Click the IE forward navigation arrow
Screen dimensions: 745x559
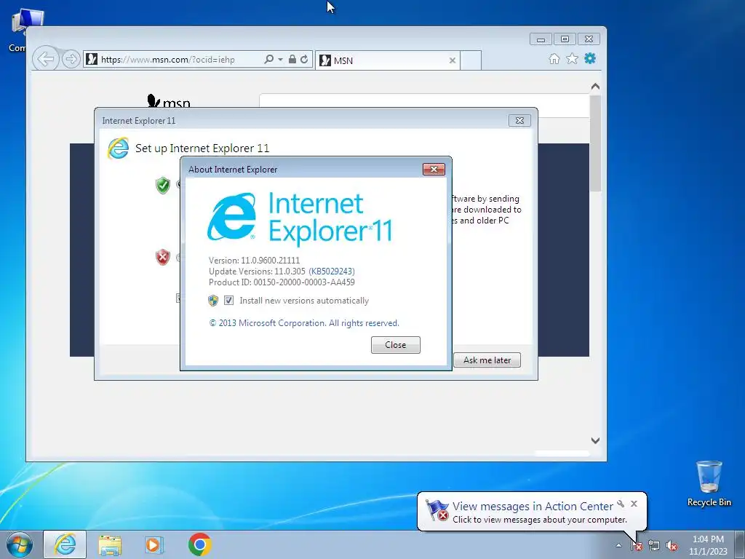point(71,59)
